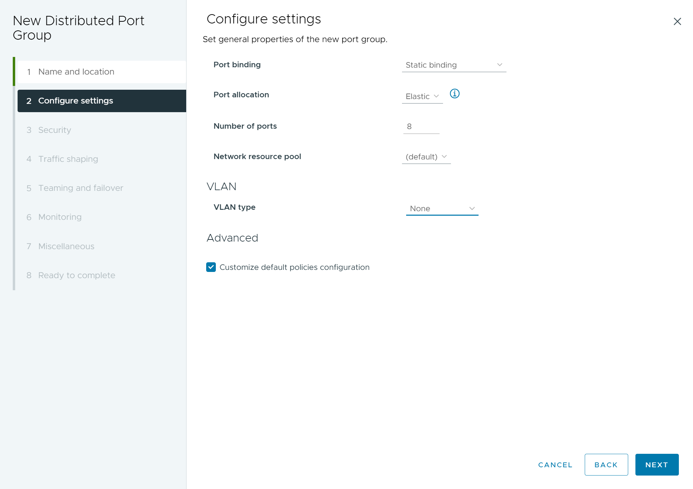Image resolution: width=693 pixels, height=489 pixels.
Task: Click the CANCEL button to dismiss
Action: (555, 464)
